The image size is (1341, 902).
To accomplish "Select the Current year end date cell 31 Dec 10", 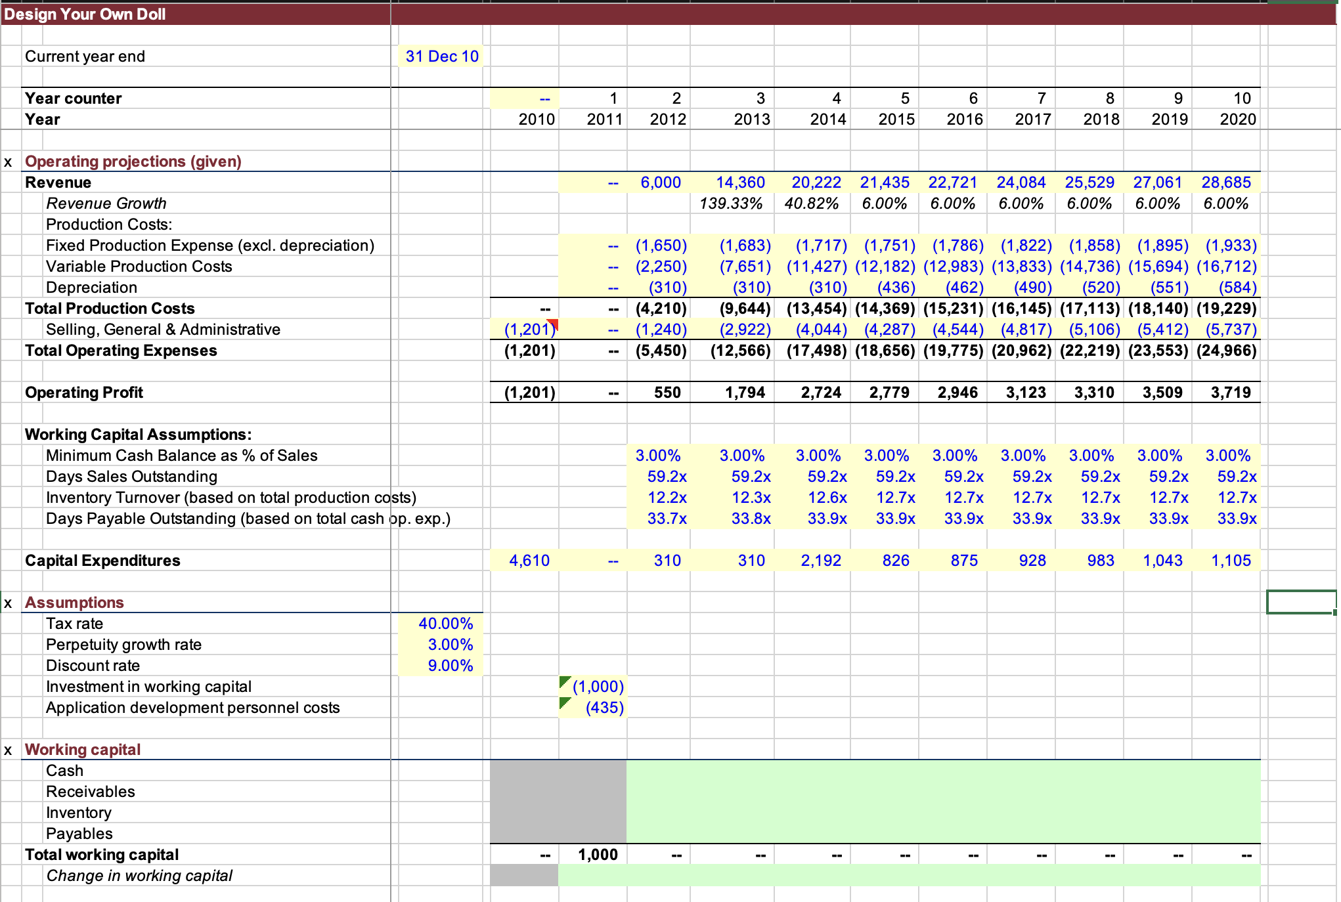I will point(441,56).
